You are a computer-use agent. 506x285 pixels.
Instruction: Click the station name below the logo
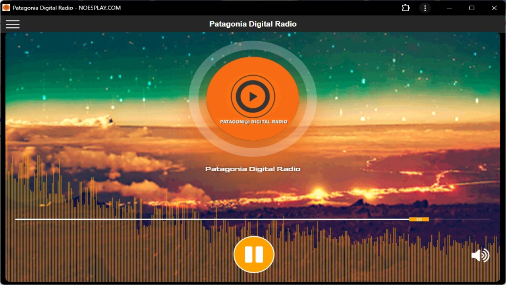coord(253,169)
